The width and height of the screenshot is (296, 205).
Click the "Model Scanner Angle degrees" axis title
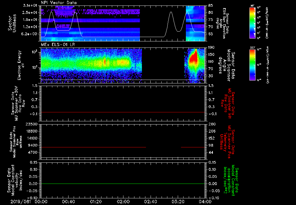(x=227, y=65)
